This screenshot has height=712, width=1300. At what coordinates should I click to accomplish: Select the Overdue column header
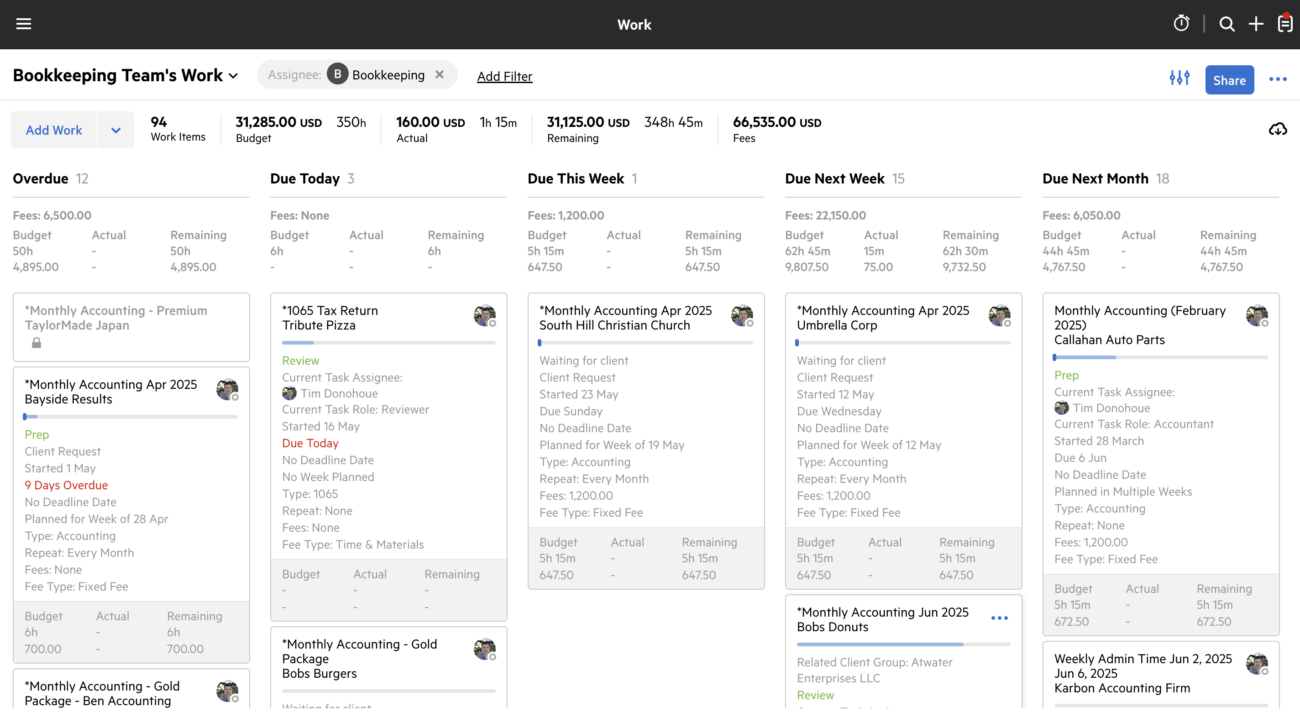pyautogui.click(x=40, y=178)
